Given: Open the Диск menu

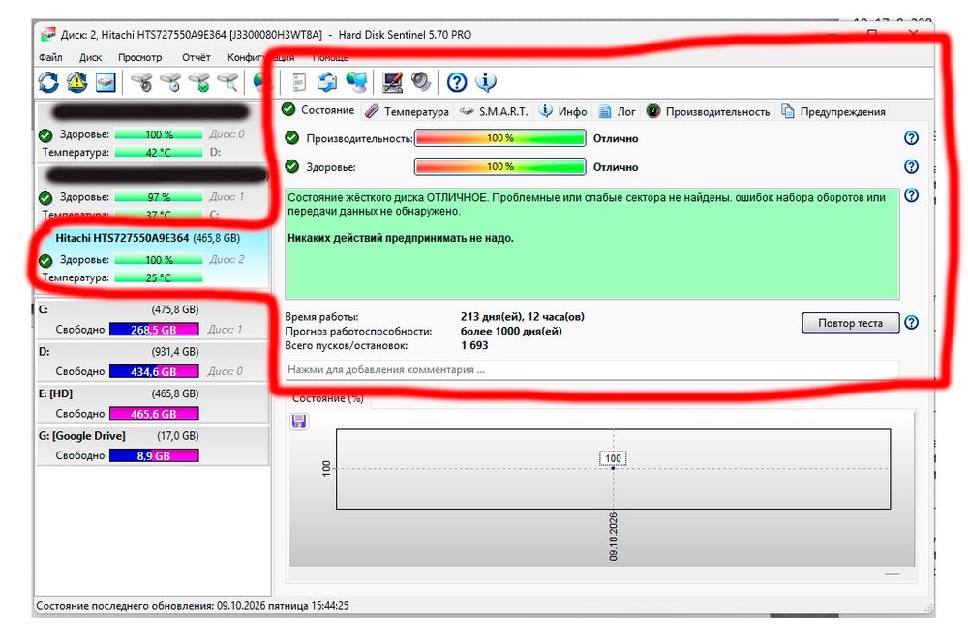Looking at the screenshot, I should [x=91, y=57].
